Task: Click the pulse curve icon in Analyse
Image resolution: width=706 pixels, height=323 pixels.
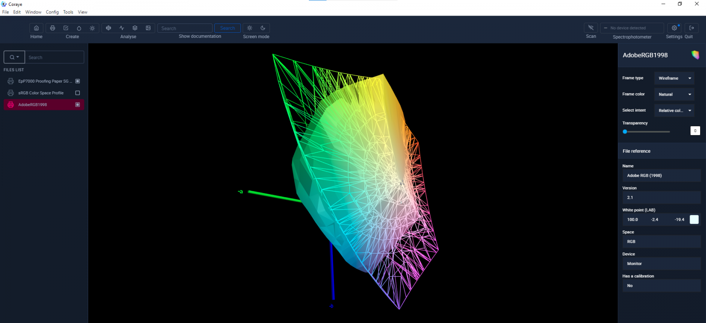Action: [122, 28]
